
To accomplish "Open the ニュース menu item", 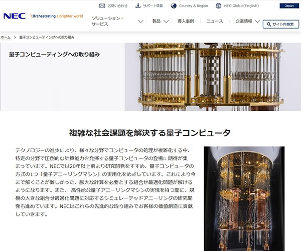I will tap(215, 21).
